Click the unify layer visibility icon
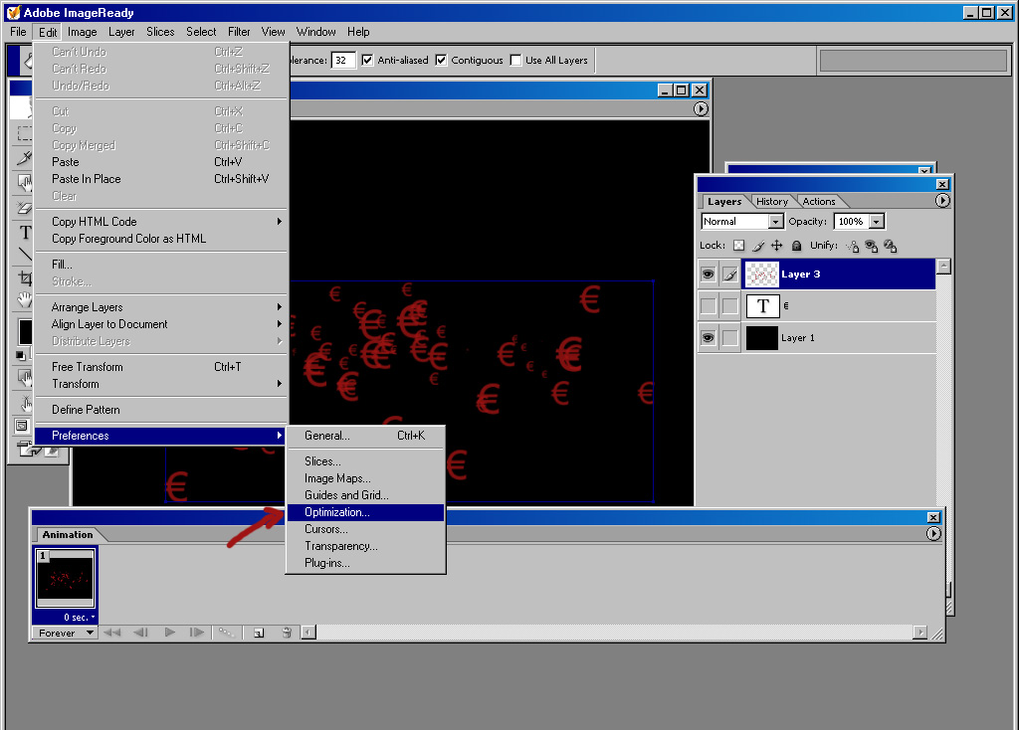This screenshot has width=1019, height=730. [871, 246]
